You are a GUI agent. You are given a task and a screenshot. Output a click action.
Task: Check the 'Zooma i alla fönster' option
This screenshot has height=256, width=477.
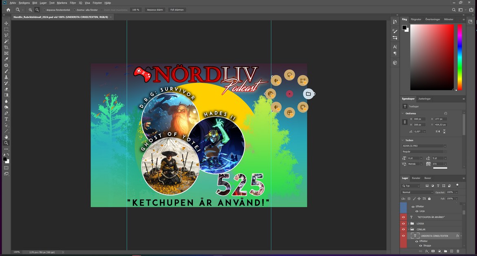pos(74,10)
